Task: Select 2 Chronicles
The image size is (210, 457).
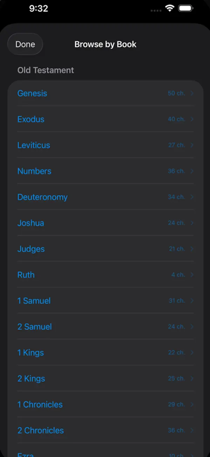Action: click(x=41, y=430)
